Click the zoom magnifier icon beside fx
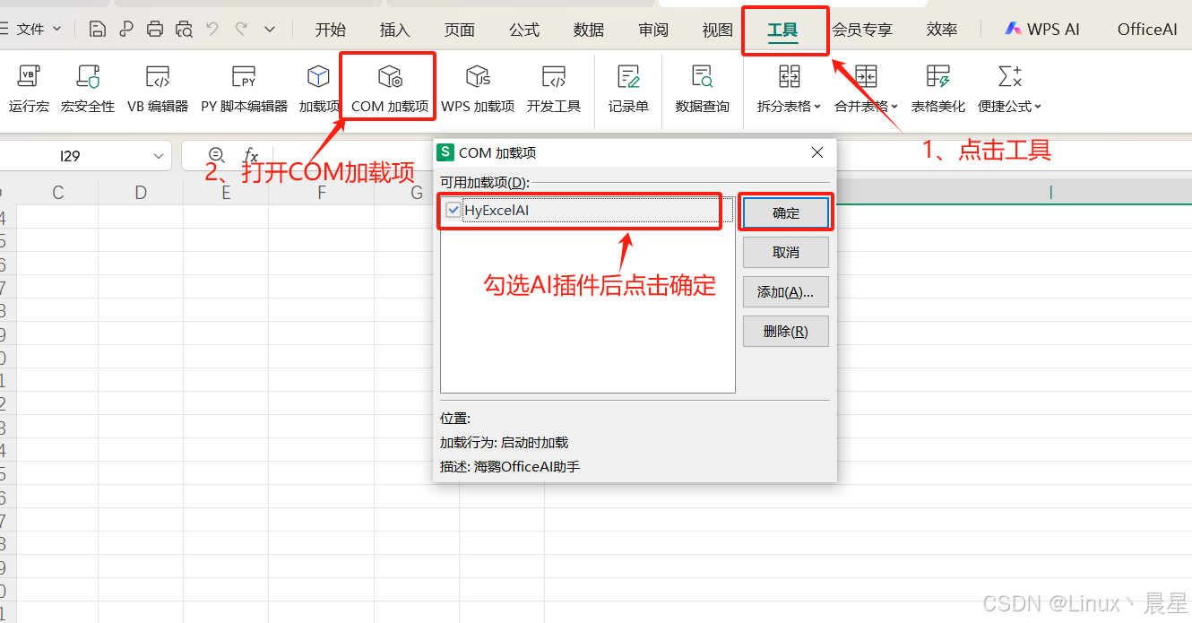The width and height of the screenshot is (1192, 623). pos(216,155)
